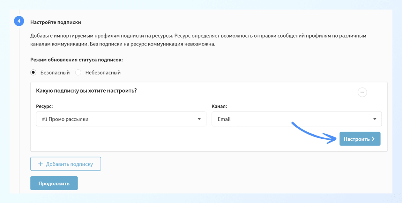Open the Канал dropdown showing Email
402x203 pixels.
[297, 119]
